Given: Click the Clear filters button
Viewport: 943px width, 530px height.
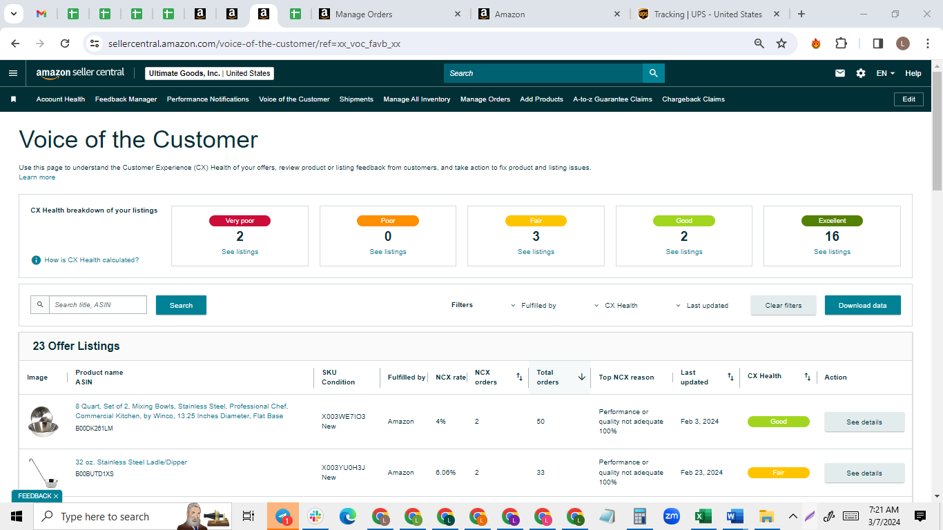Looking at the screenshot, I should pos(784,305).
